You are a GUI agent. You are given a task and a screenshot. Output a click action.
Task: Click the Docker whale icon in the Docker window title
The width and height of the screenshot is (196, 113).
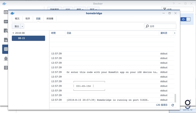4,4
